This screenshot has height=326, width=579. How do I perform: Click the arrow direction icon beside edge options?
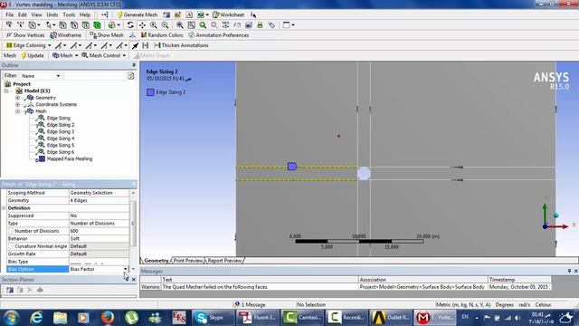point(135,45)
